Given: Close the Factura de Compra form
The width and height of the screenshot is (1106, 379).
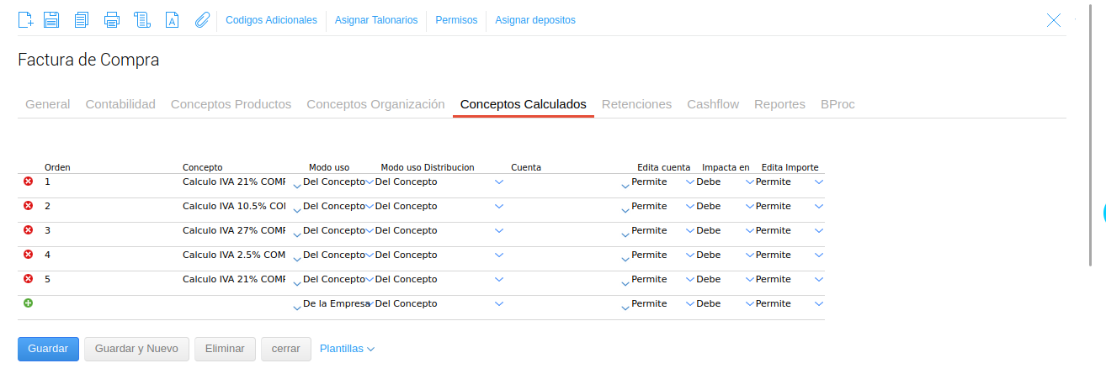Looking at the screenshot, I should tap(1053, 20).
